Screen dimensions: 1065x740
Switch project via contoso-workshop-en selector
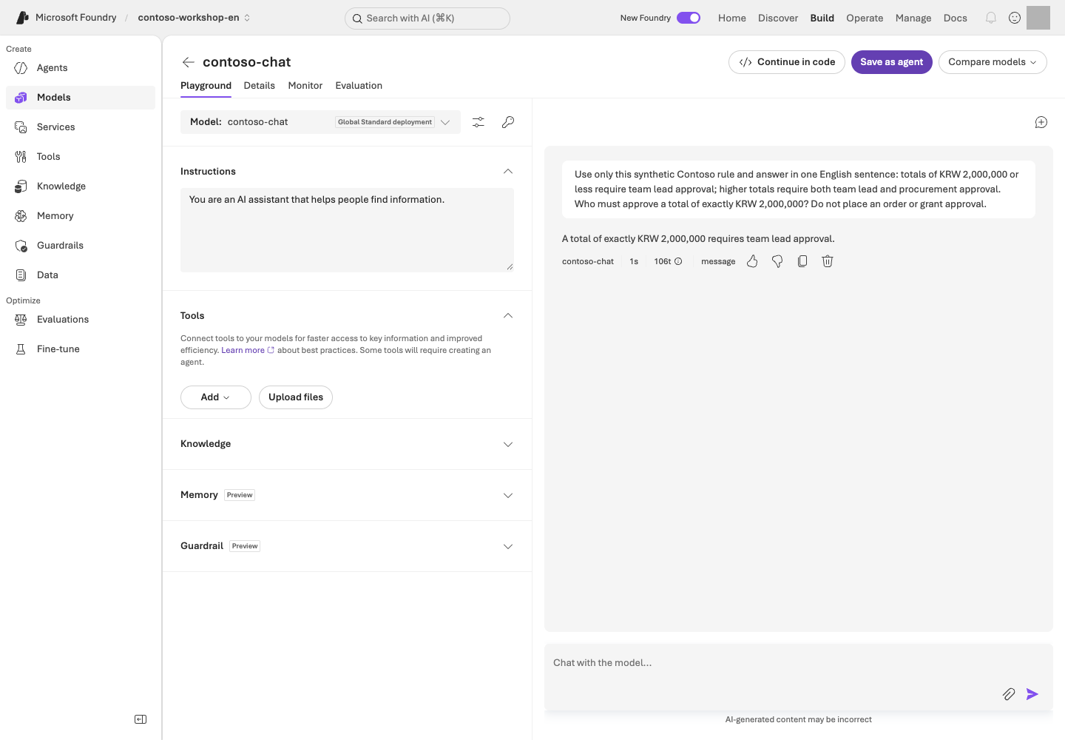195,18
